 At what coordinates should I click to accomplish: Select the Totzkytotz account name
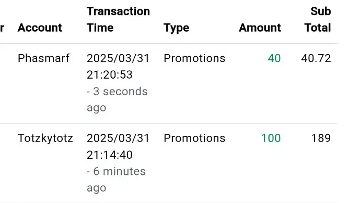point(45,138)
